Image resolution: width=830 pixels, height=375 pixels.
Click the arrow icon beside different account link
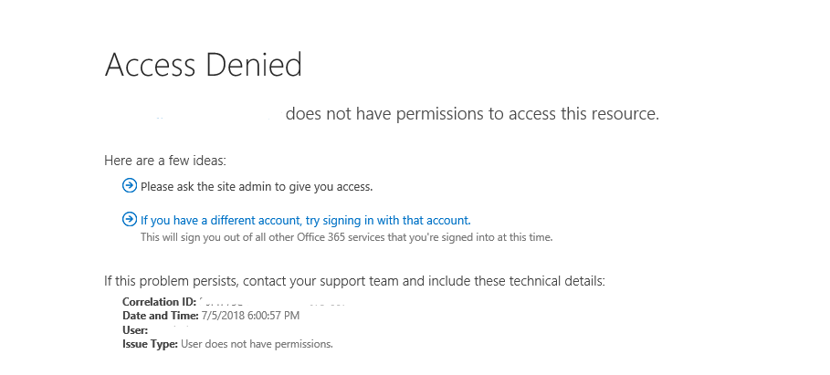click(130, 220)
